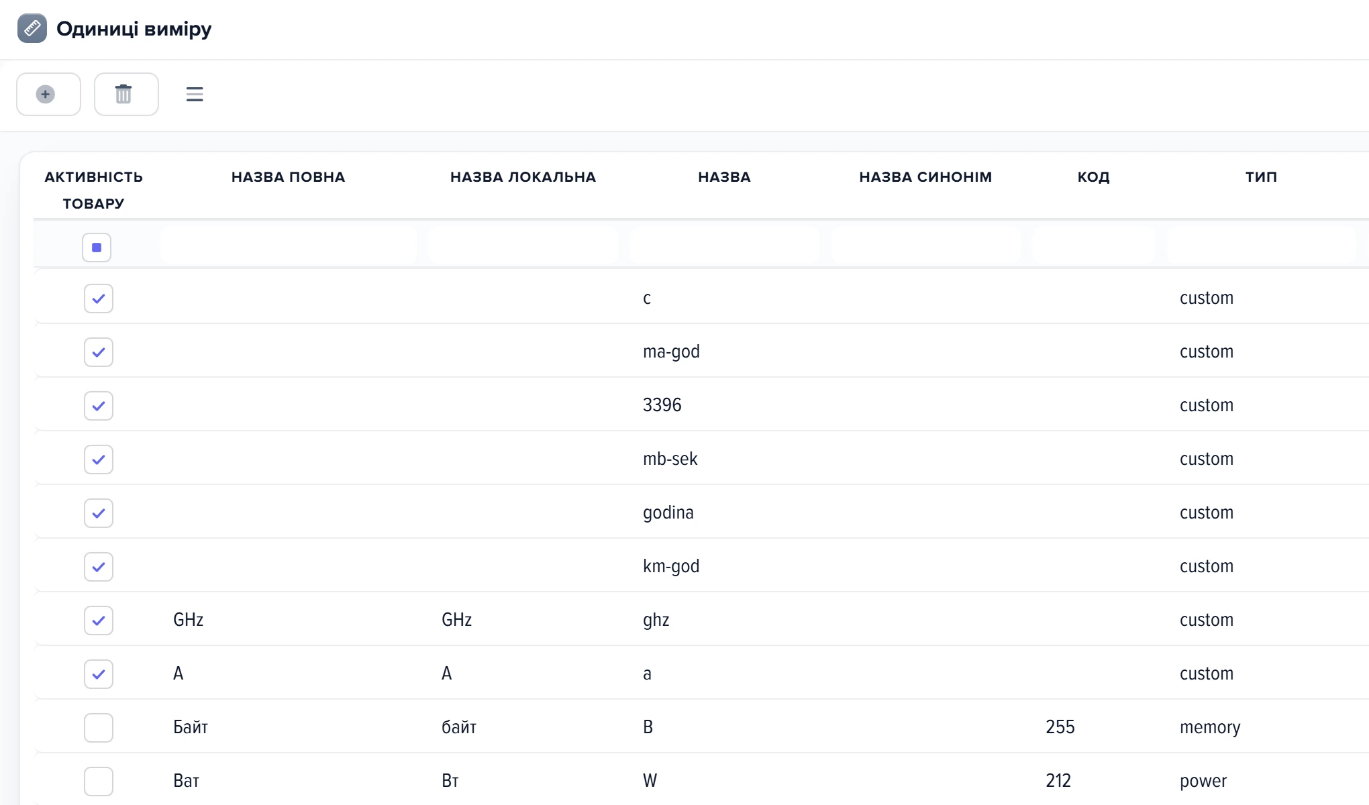Uncheck activity checkbox for the 'A' row
The width and height of the screenshot is (1369, 805).
click(99, 674)
